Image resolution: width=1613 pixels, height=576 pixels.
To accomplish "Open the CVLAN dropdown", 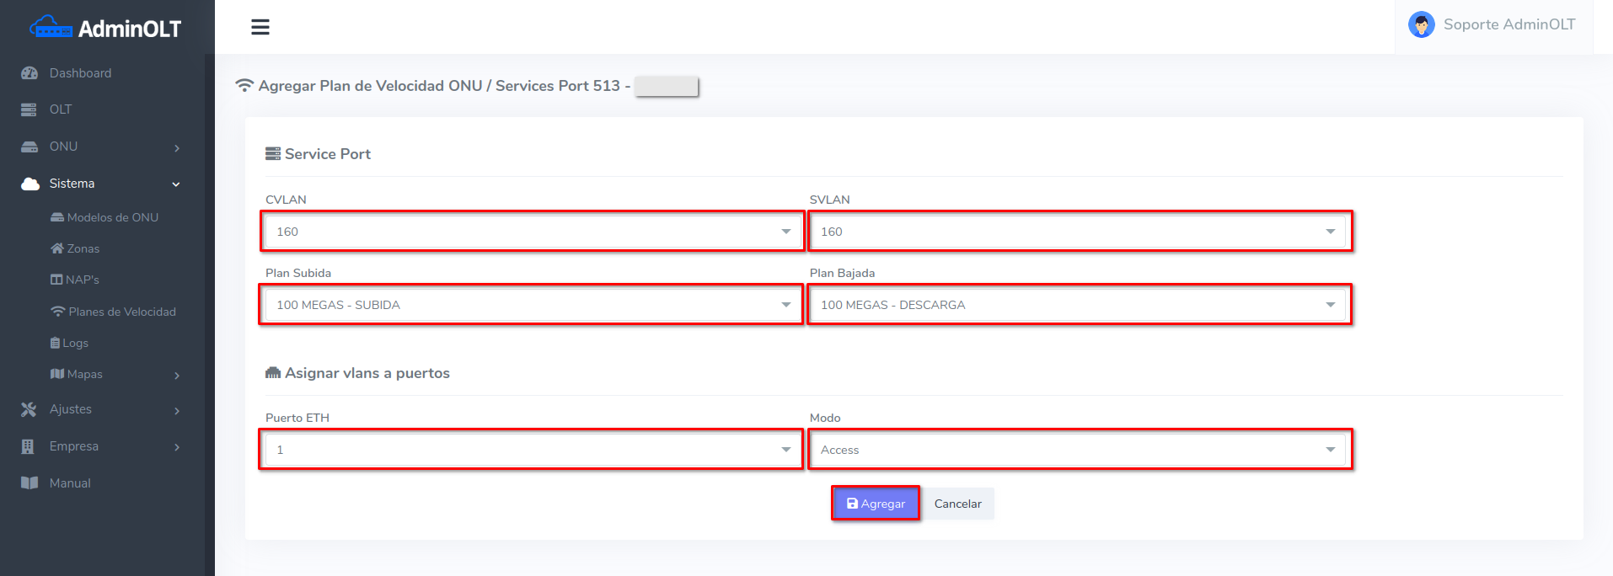I will pos(532,232).
